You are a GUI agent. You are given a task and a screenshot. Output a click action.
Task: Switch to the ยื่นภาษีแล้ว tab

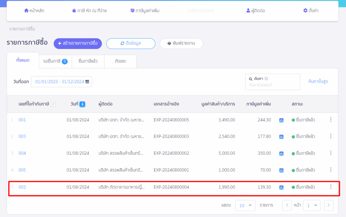pyautogui.click(x=89, y=61)
